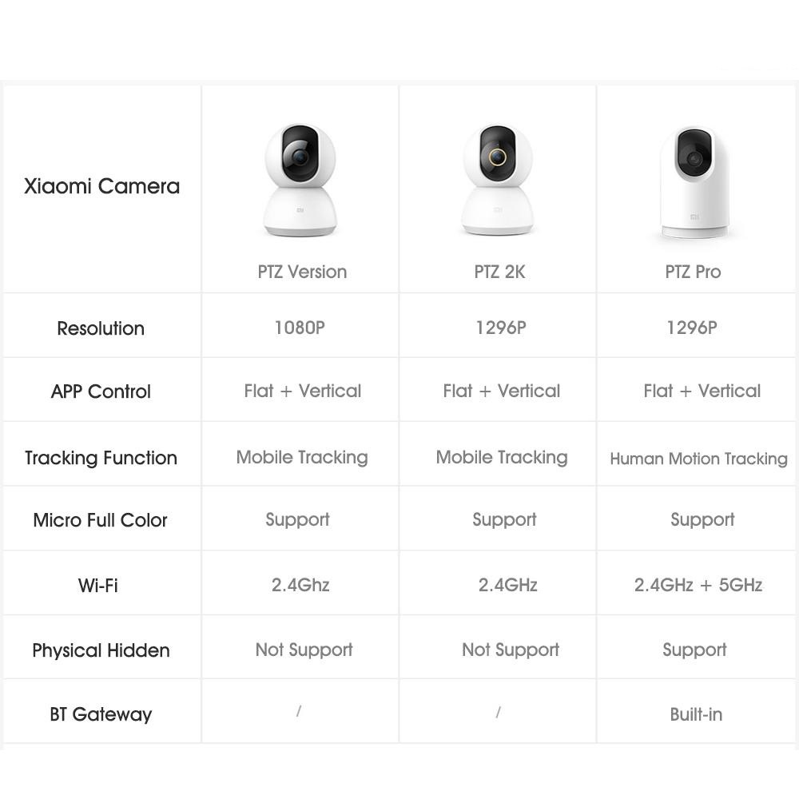The height and width of the screenshot is (799, 799).
Task: Select PTZ Pro's Physical Hidden Support cell
Action: coord(694,650)
